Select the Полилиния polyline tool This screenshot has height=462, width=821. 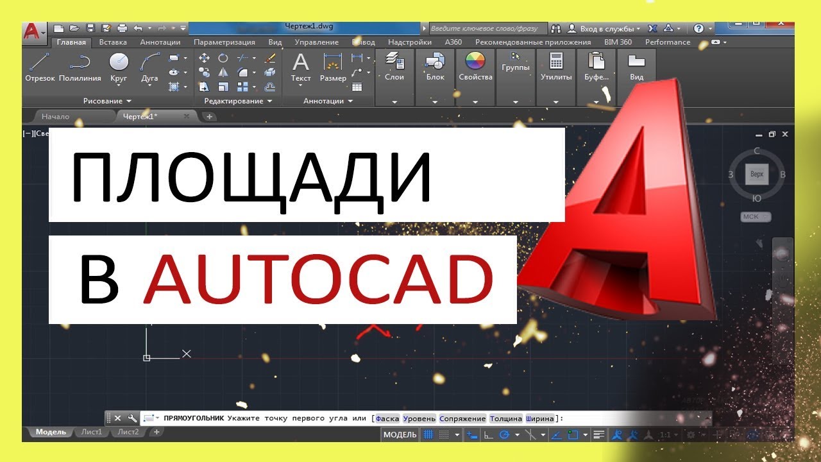80,67
